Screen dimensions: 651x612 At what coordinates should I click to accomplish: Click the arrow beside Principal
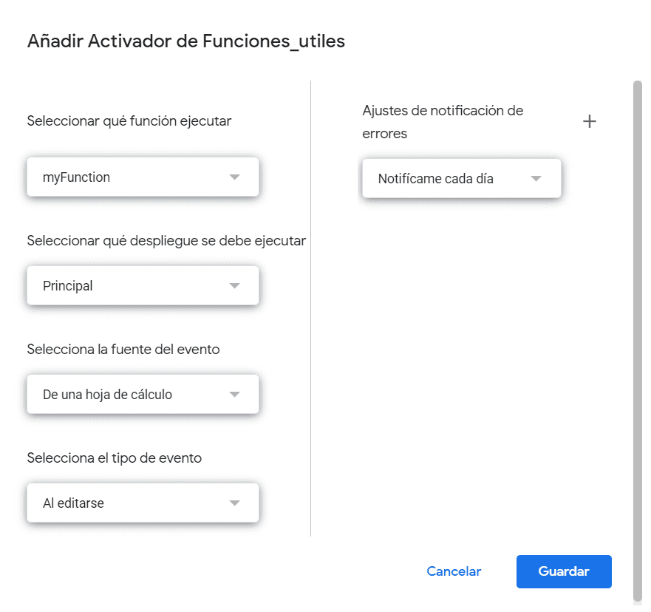click(x=234, y=285)
